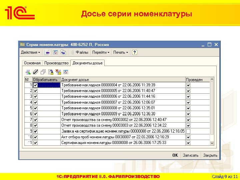The image size is (240, 180).
Task: Switch to the Производство tab
Action: (56, 63)
